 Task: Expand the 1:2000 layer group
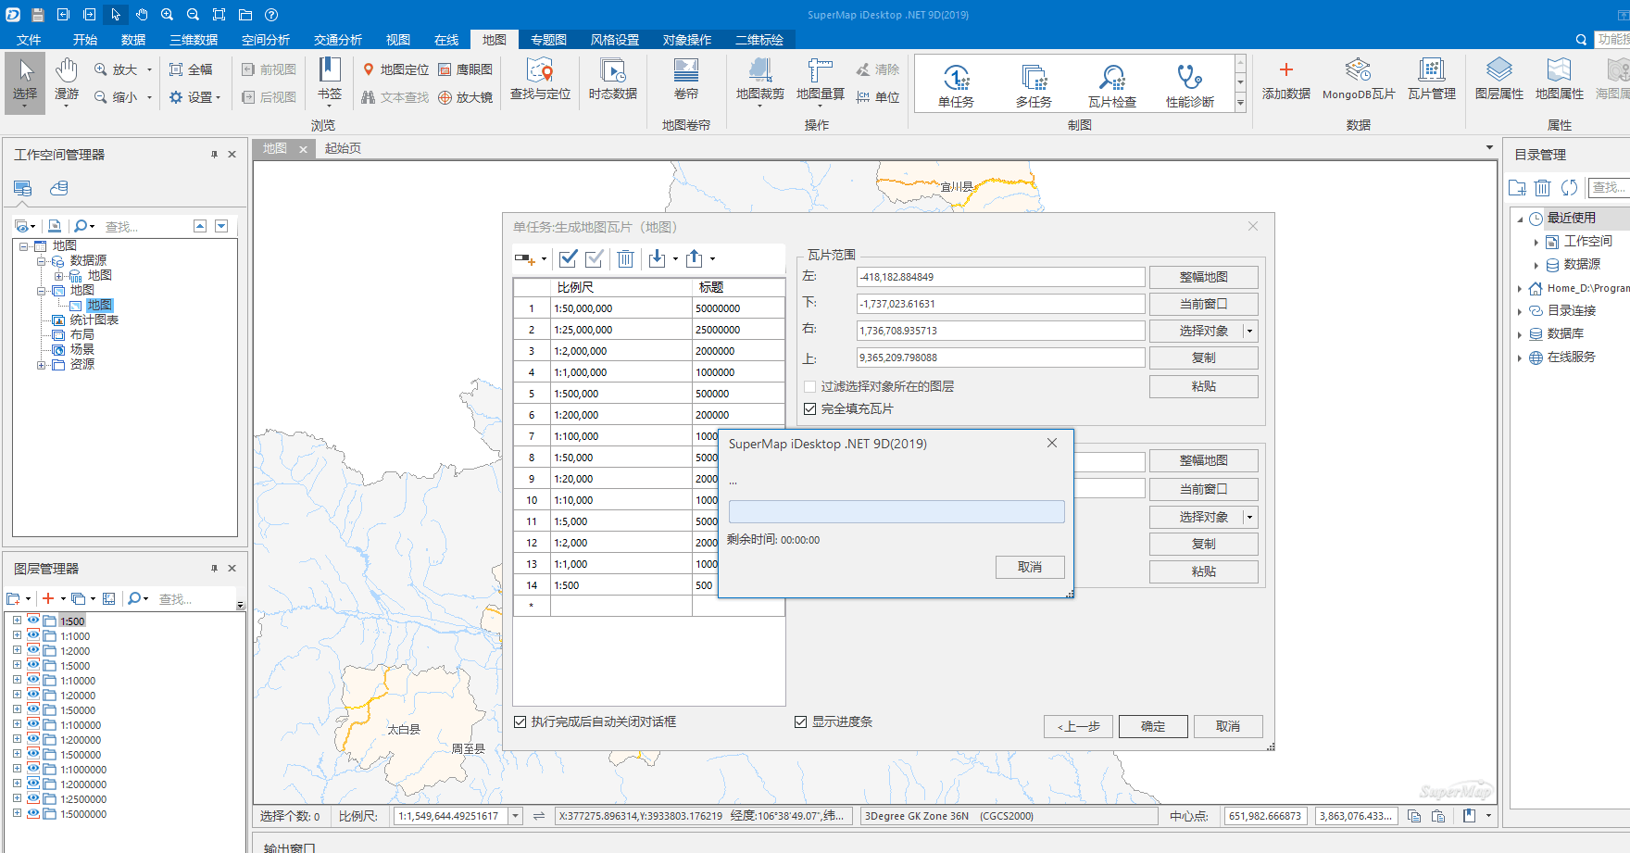pyautogui.click(x=17, y=650)
